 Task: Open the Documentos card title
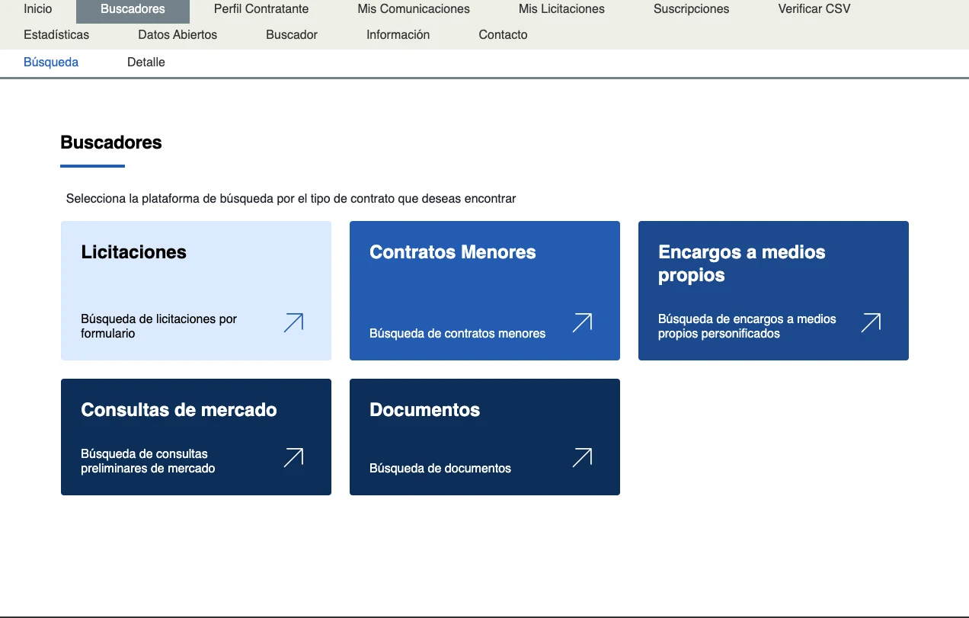pyautogui.click(x=424, y=410)
